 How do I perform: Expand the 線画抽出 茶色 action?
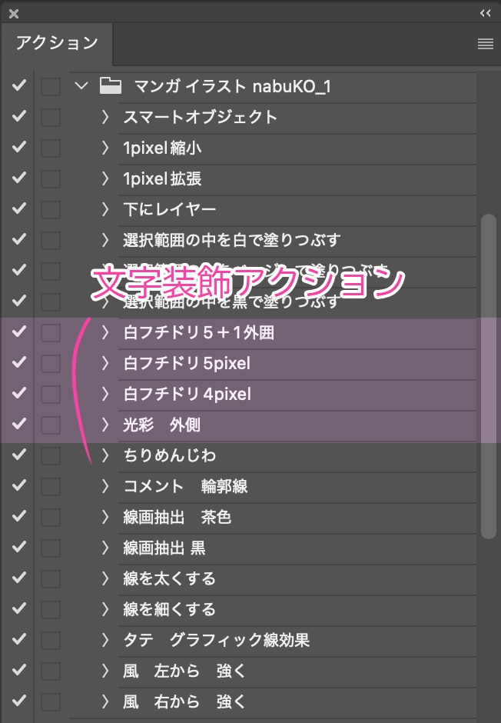(x=105, y=517)
